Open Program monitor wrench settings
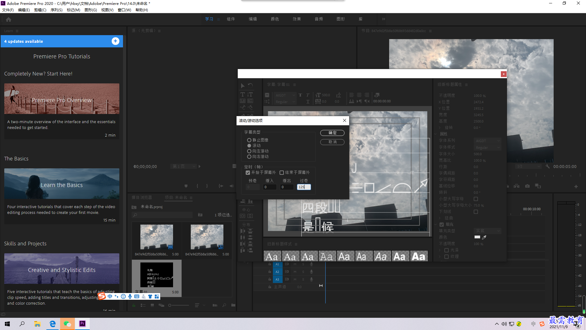 548,167
